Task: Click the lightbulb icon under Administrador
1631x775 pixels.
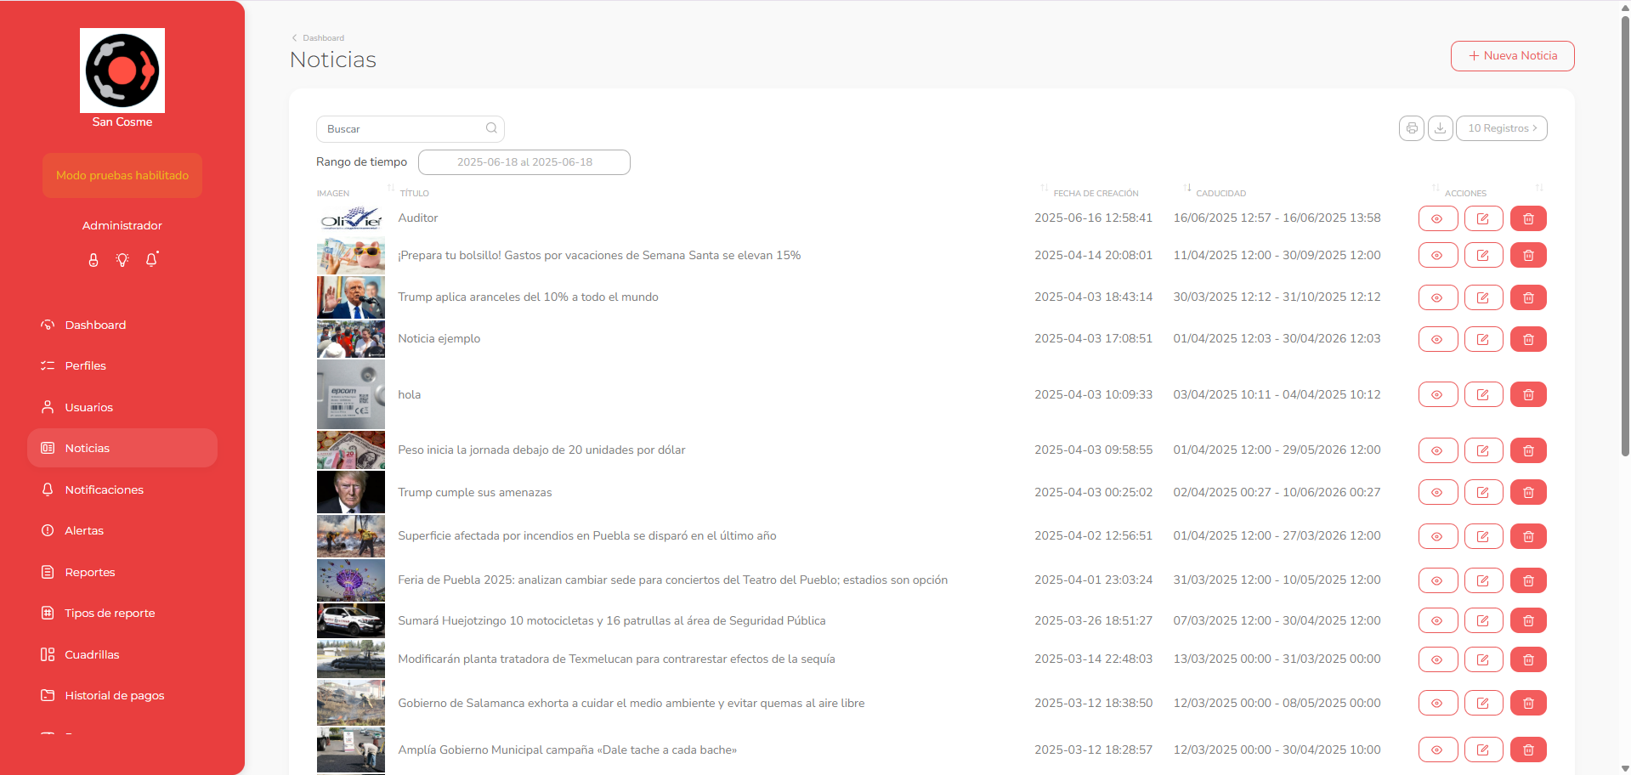Action: click(x=122, y=260)
